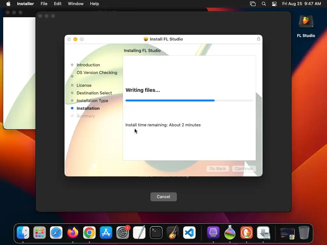This screenshot has height=245, width=327.
Task: Open the App Store dock icon
Action: click(106, 233)
